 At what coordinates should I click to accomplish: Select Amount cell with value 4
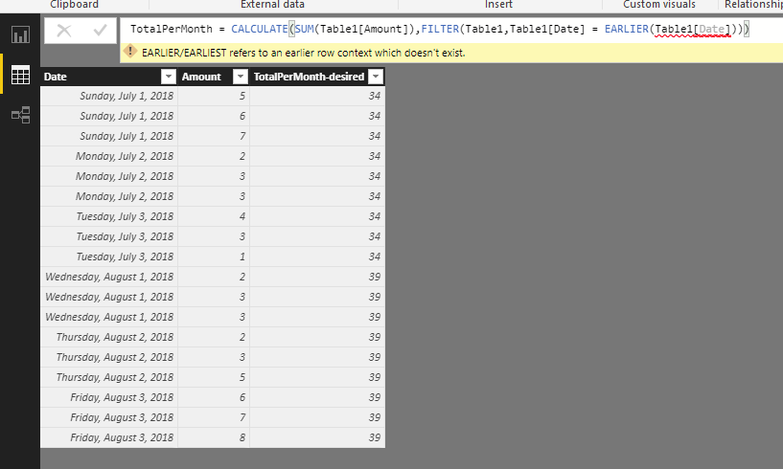[x=214, y=216]
